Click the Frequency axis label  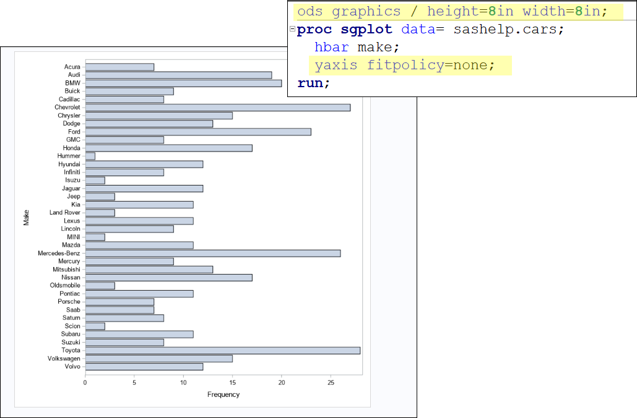click(x=223, y=394)
